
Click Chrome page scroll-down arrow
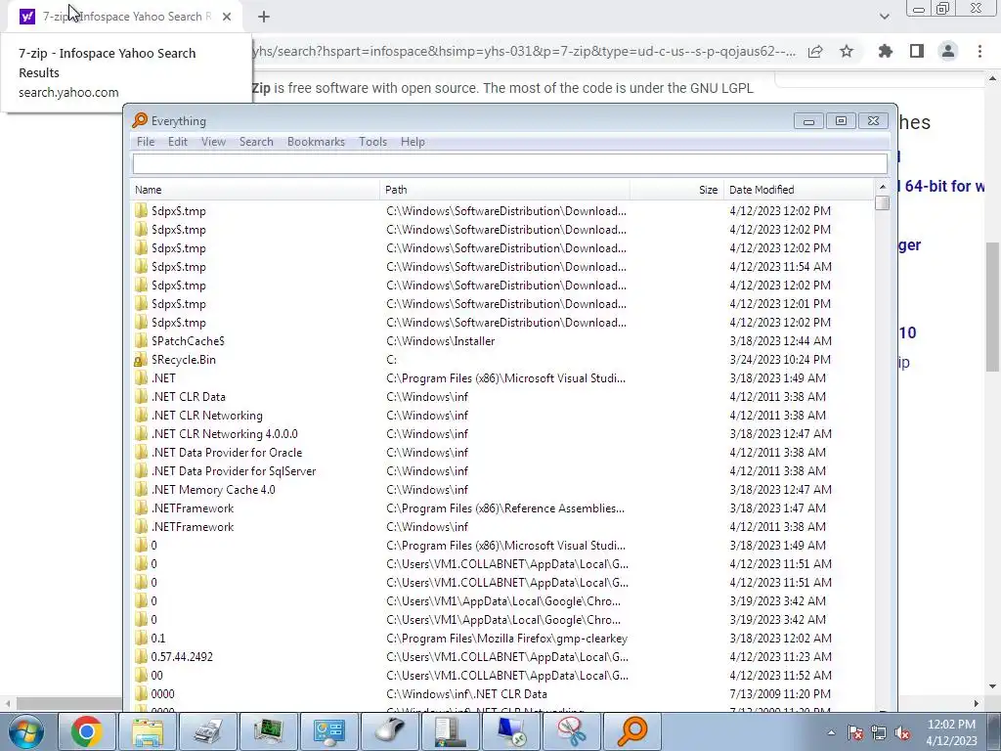pyautogui.click(x=992, y=686)
